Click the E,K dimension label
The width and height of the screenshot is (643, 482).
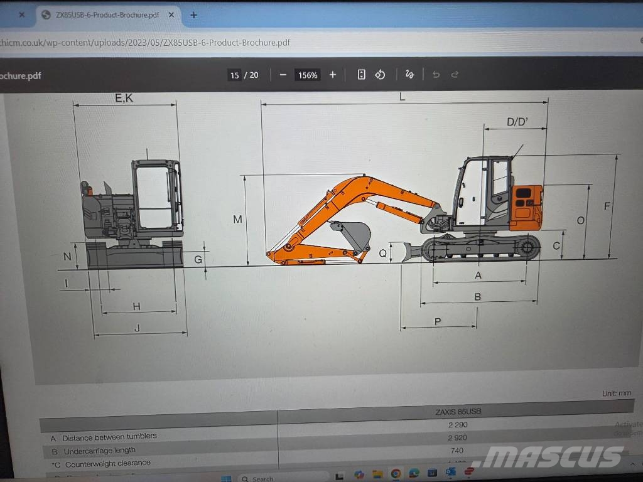[124, 99]
